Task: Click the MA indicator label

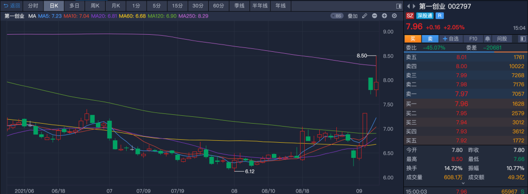Action: pos(32,16)
